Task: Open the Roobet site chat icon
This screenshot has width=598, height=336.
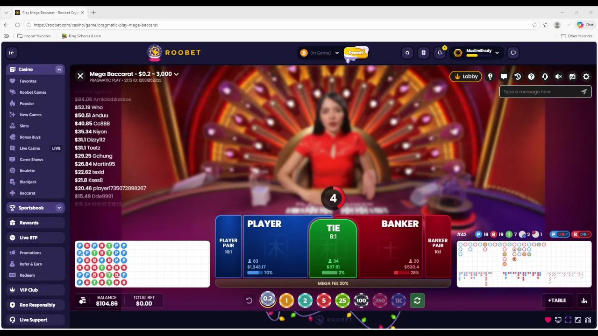Action: coord(513,53)
